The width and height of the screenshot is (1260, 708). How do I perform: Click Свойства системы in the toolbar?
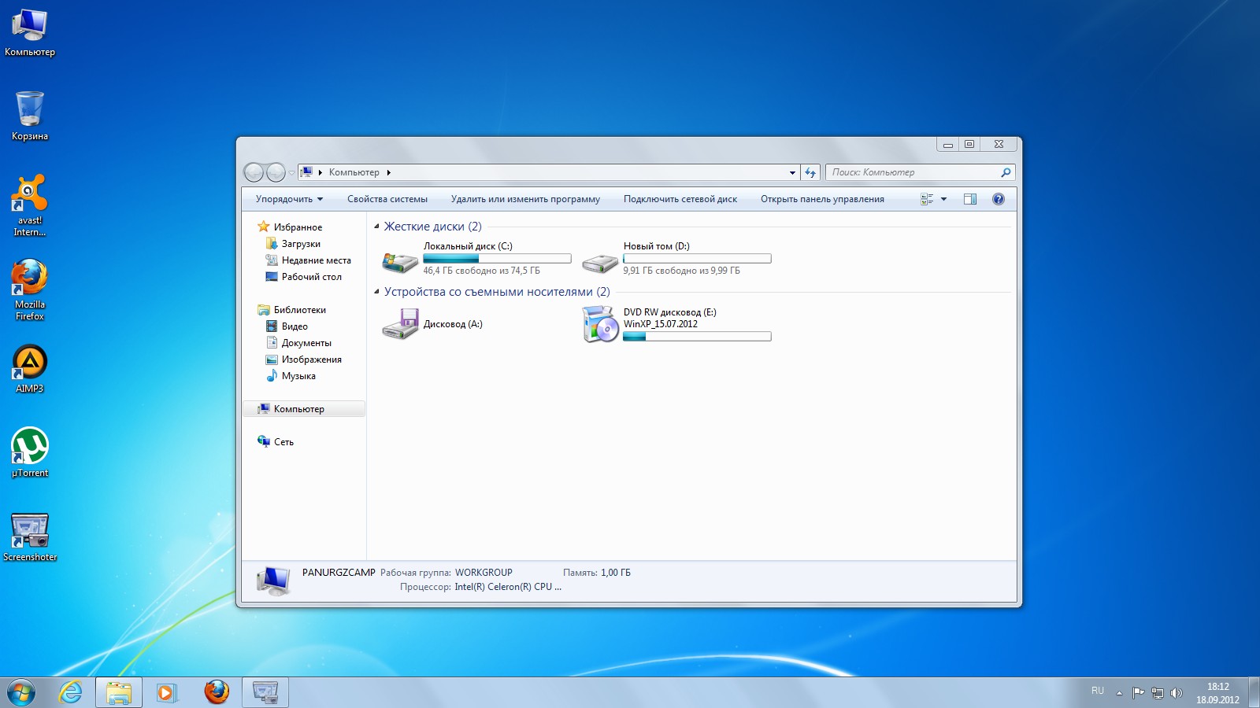[387, 199]
